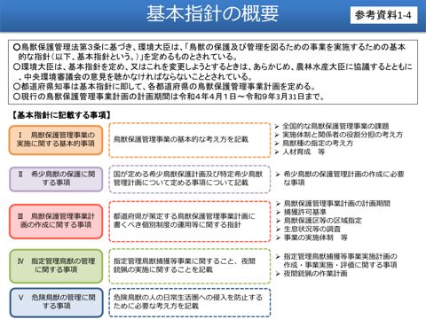Click the line starting ○現行の鳥獣保護管理事業計画
Image resolution: width=426 pixels, height=319 pixels.
(x=169, y=97)
